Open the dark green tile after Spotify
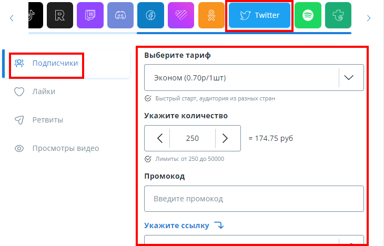Screen dimensions: 384x246 tap(338, 15)
